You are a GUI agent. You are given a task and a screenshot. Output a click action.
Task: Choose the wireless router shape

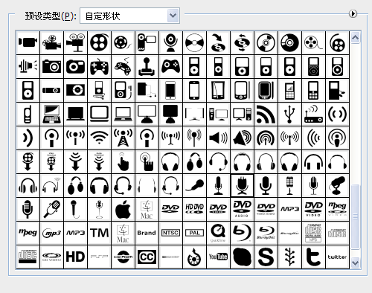313,114
